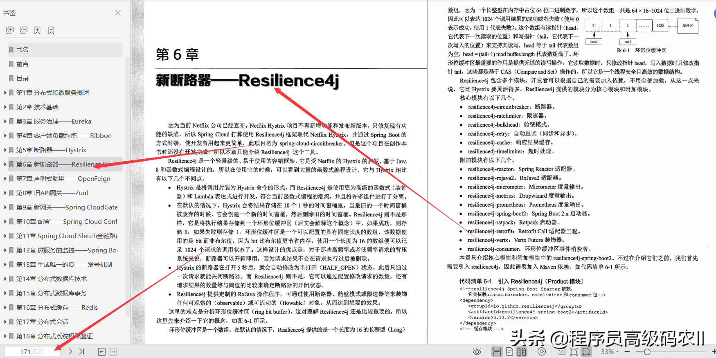Expand 第8章 旧API网关 Zuul bookmark
The image size is (716, 358).
5,193
